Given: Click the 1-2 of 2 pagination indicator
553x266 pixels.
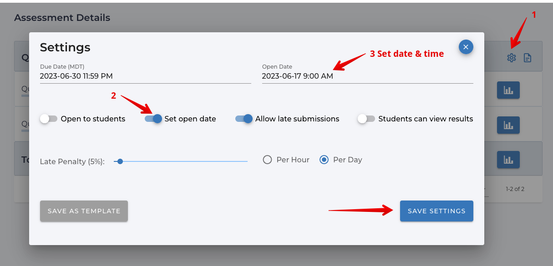Looking at the screenshot, I should [515, 189].
